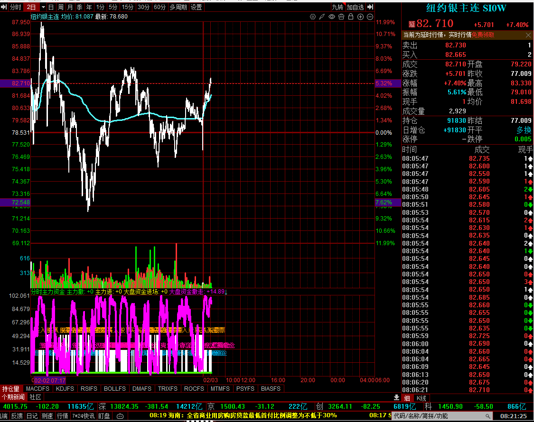The width and height of the screenshot is (534, 422).
Task: Select the MACDFS indicator tab
Action: 37,388
